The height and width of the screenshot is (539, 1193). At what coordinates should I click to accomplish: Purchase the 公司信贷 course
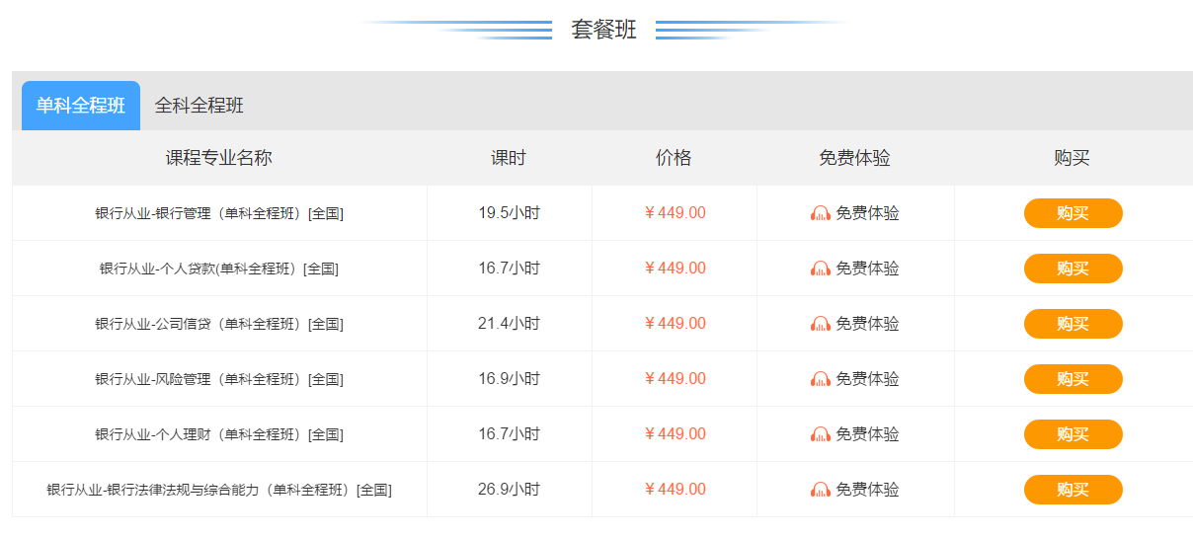point(1073,324)
